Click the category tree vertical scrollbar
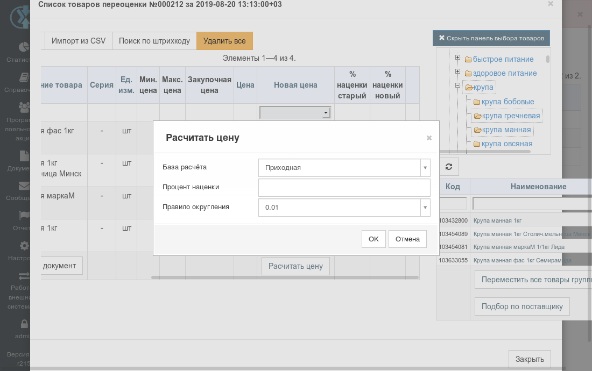 [x=547, y=59]
